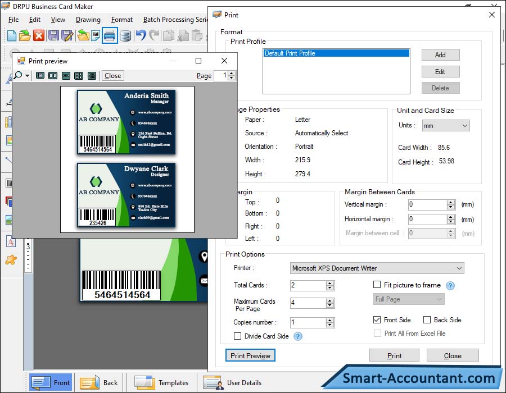506x393 pixels.
Task: Uncheck the Front Side checkbox
Action: click(x=377, y=320)
